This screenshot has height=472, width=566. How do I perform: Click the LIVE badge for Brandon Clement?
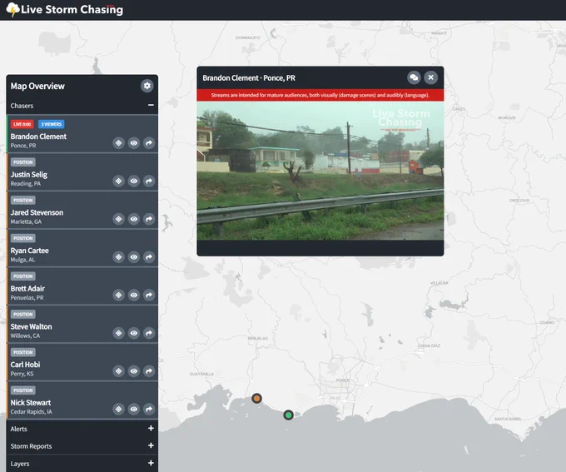coord(22,124)
